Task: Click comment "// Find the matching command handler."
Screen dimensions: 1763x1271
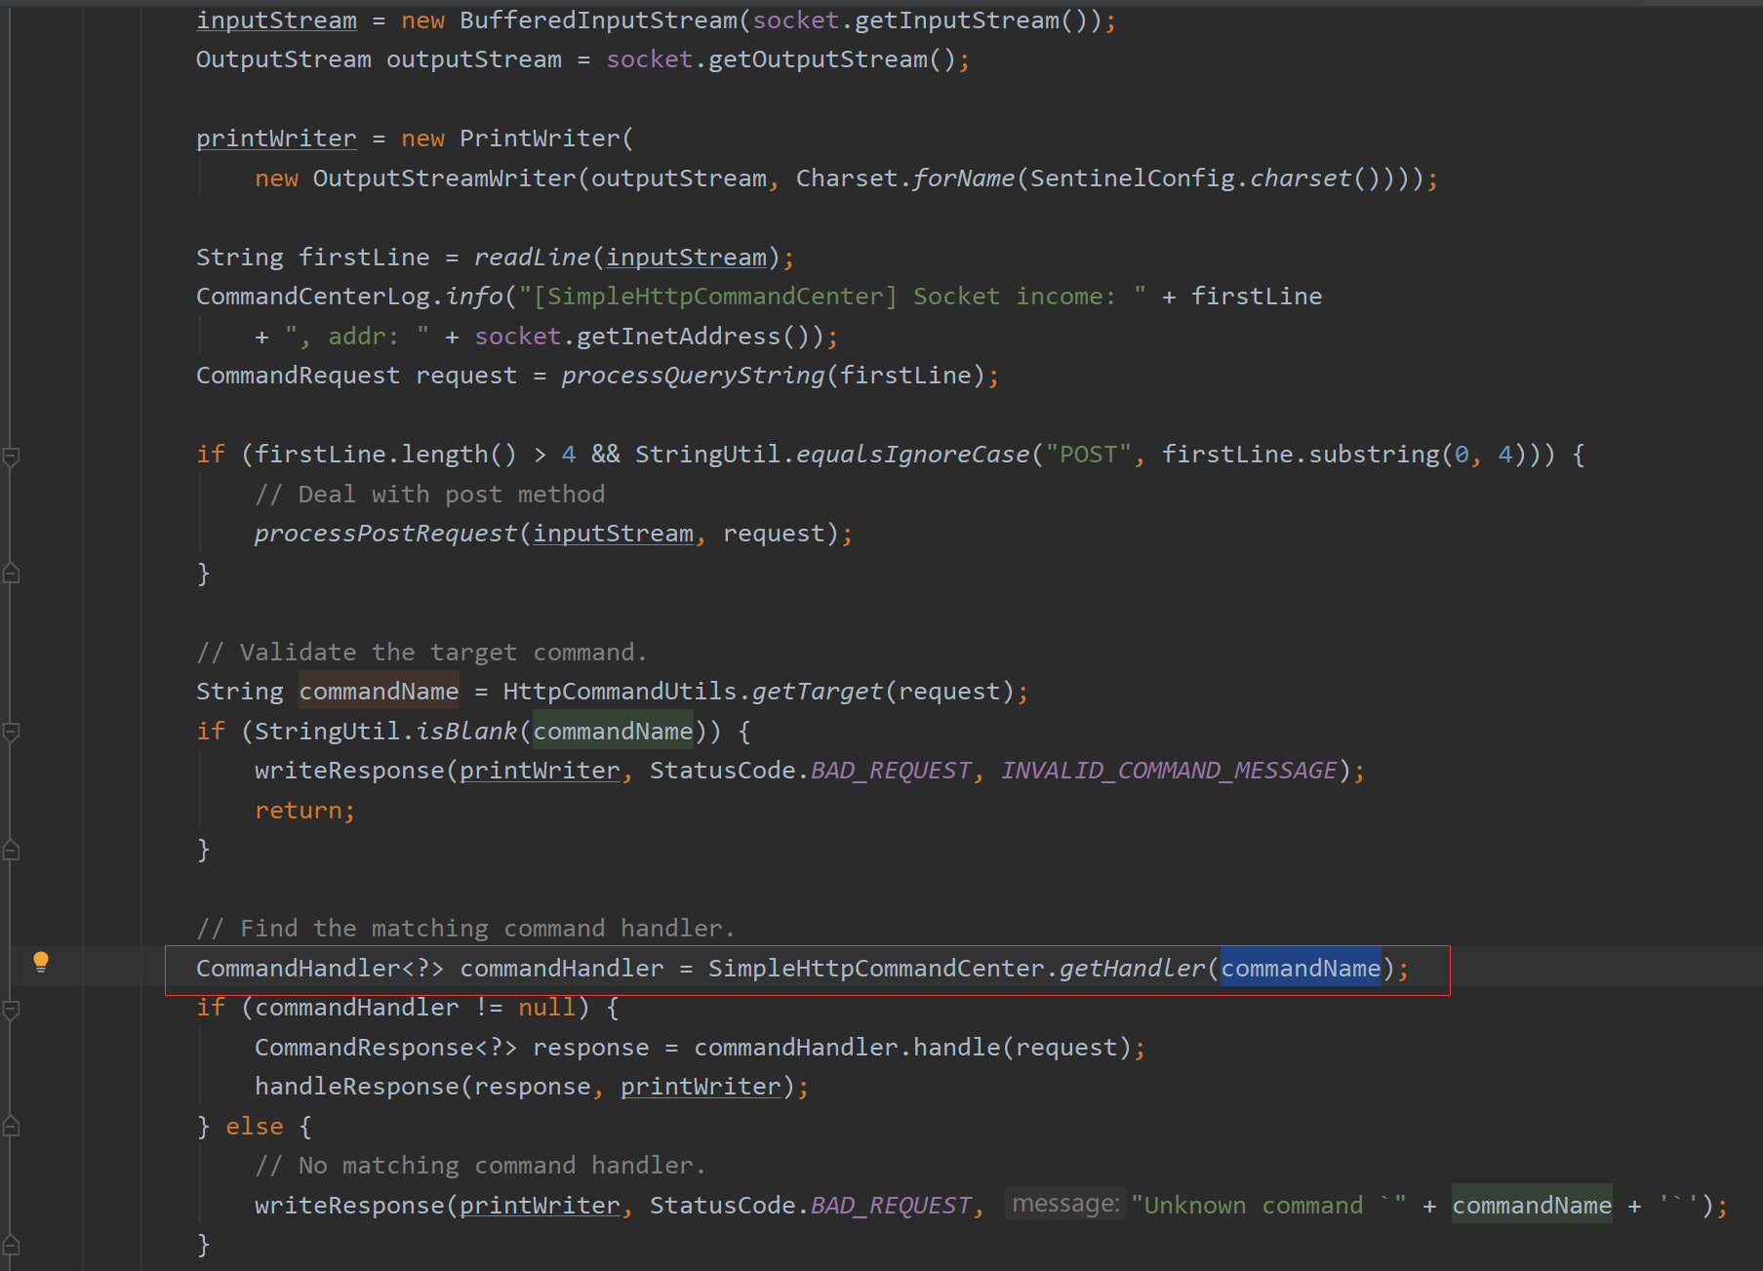Action: [x=466, y=929]
